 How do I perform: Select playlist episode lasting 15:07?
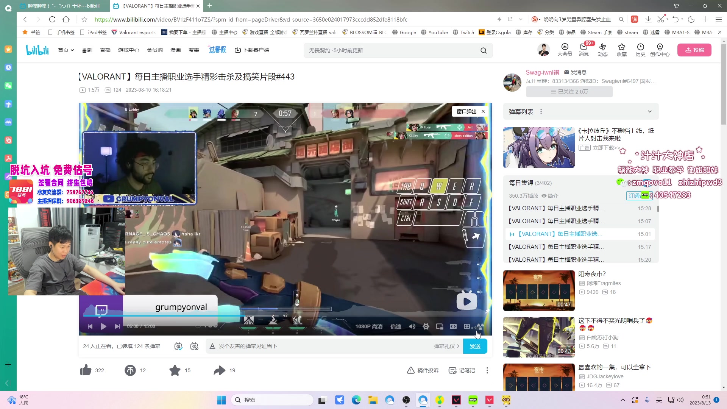click(x=579, y=221)
